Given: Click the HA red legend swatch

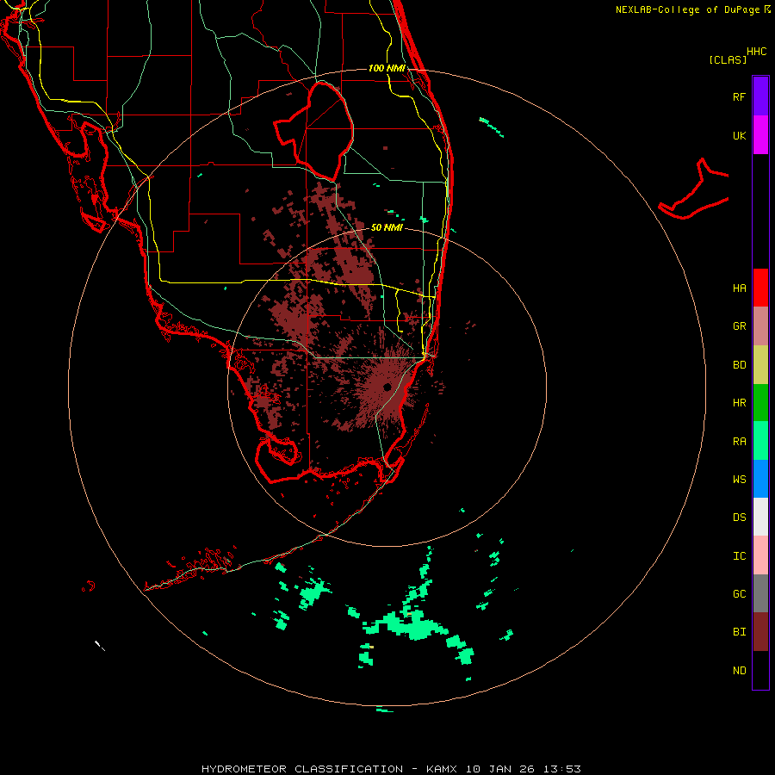Looking at the screenshot, I should click(760, 288).
